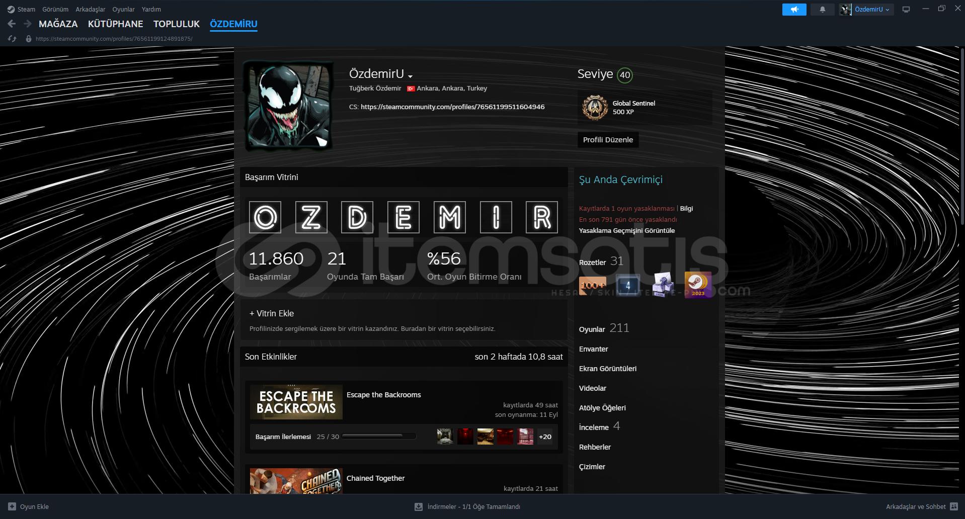Click the downloads icon in the bottom bar
This screenshot has width=965, height=519.
(x=419, y=506)
